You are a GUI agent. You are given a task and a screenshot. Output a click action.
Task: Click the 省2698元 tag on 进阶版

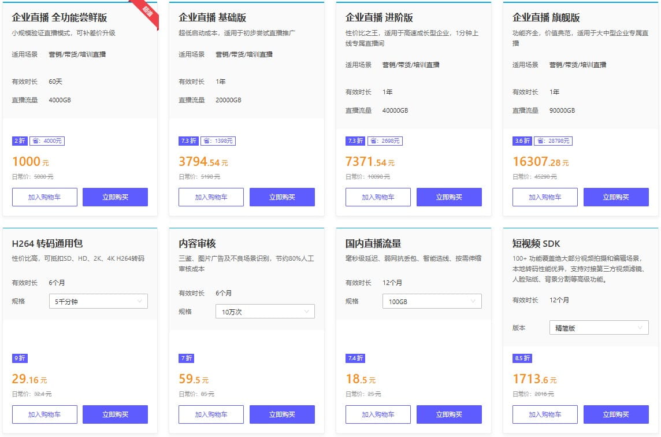385,140
